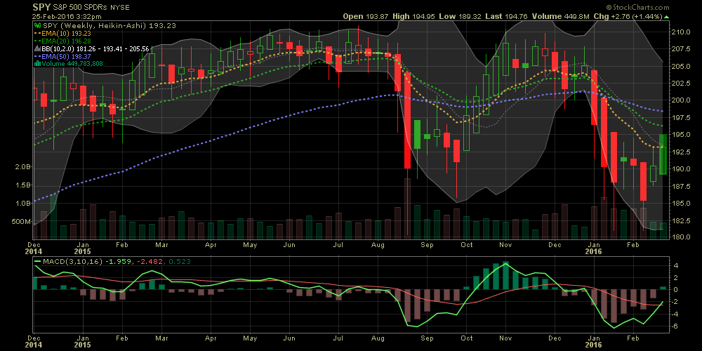702x351 pixels.
Task: Click the '-4' label on the MACD axis
Action: pos(673,314)
